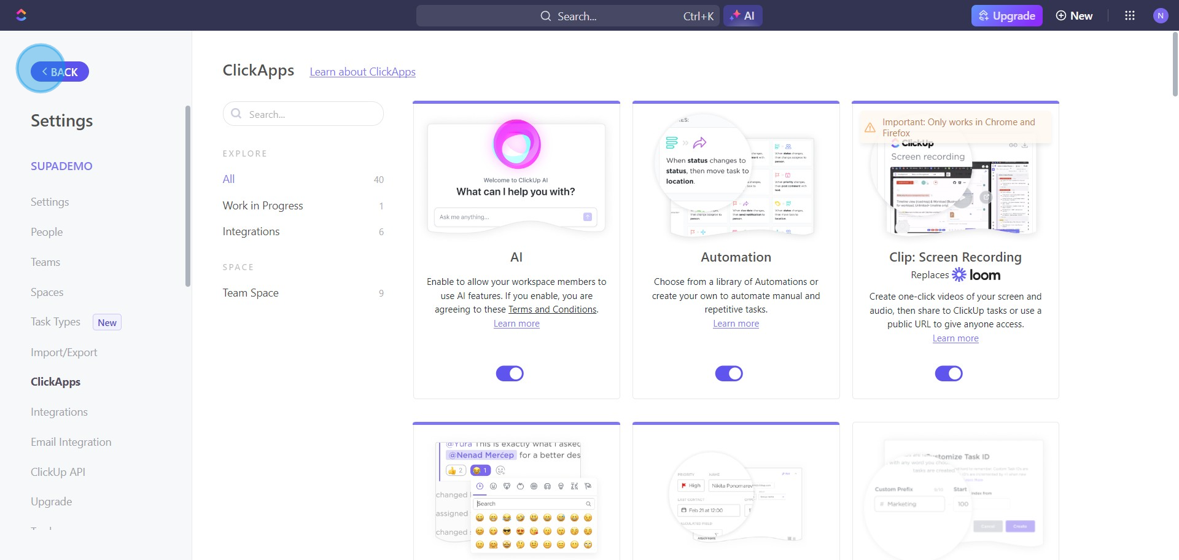Click the count 40 beside All
This screenshot has width=1179, height=560.
point(379,180)
